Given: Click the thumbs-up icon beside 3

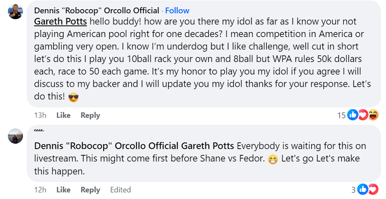Looking at the screenshot, I should (x=363, y=189).
